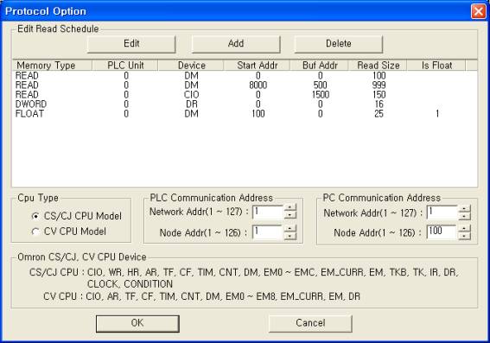Click the Is Float column header
Image resolution: width=490 pixels, height=343 pixels.
pos(436,66)
